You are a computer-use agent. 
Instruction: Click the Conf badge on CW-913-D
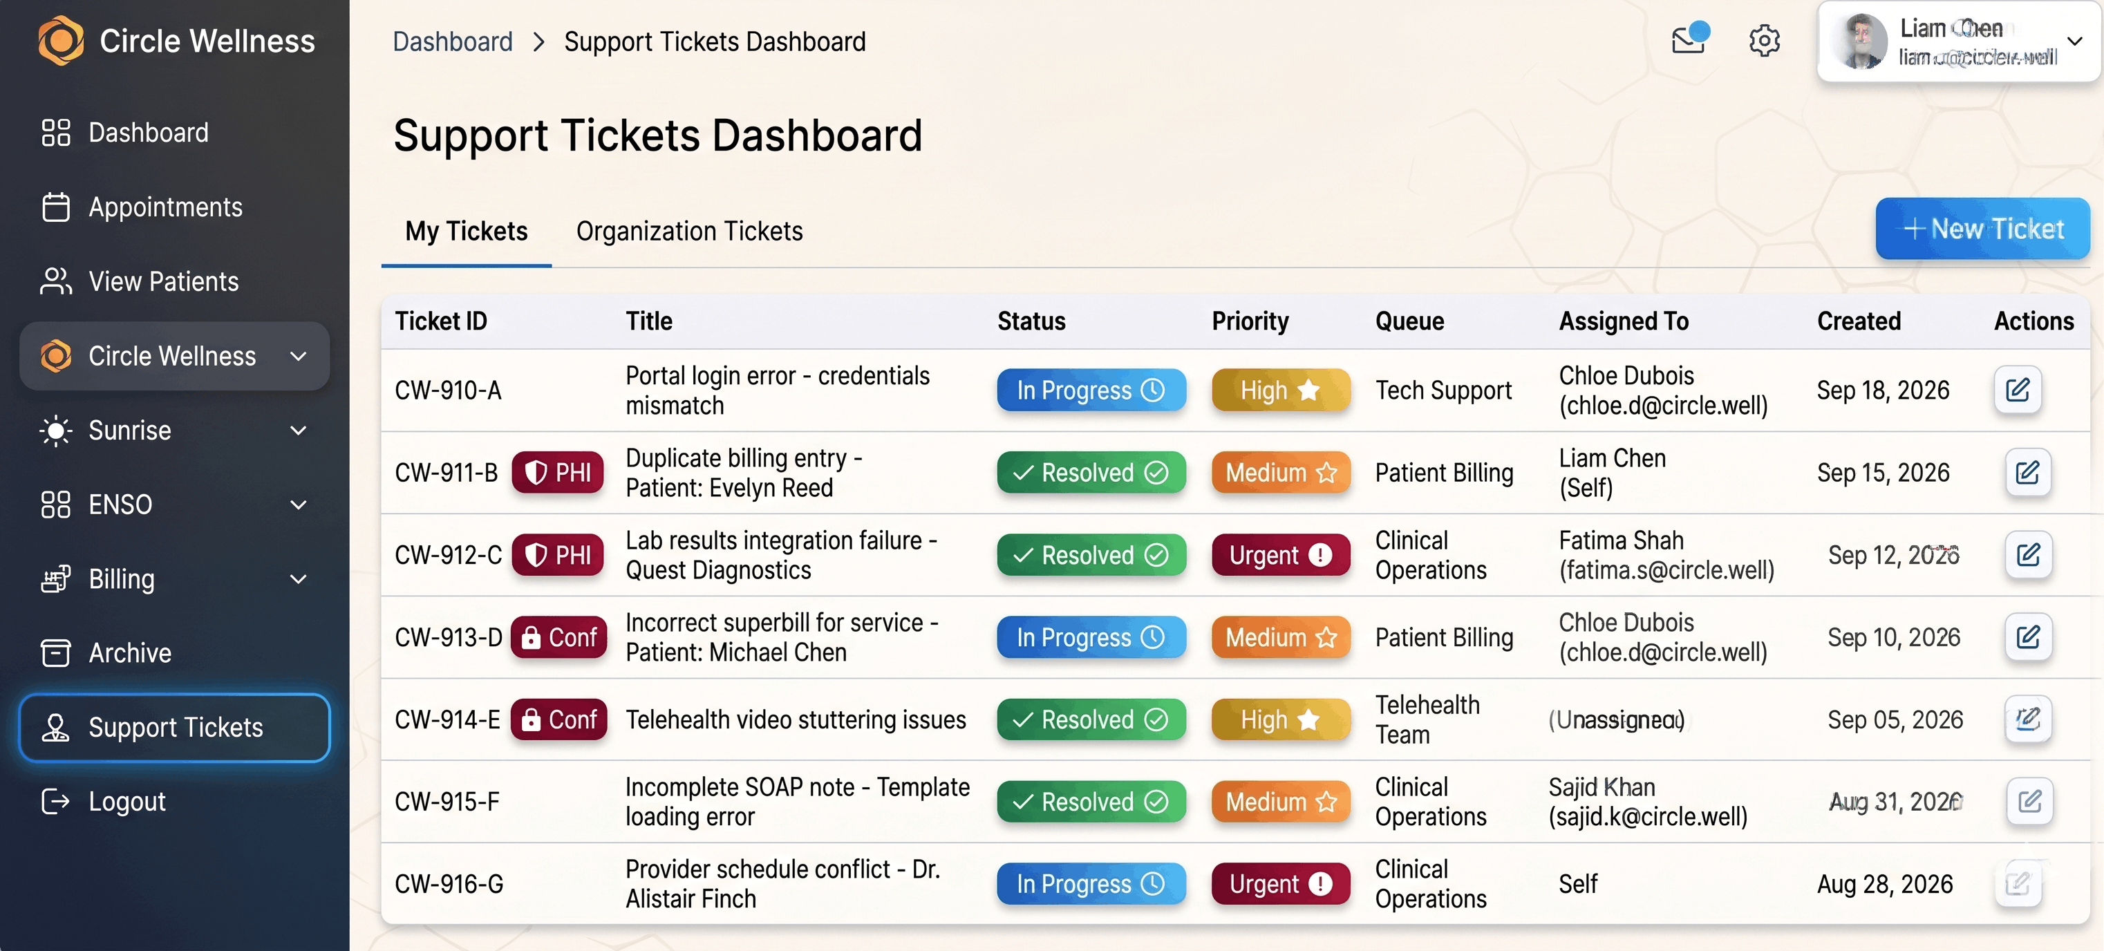[559, 637]
